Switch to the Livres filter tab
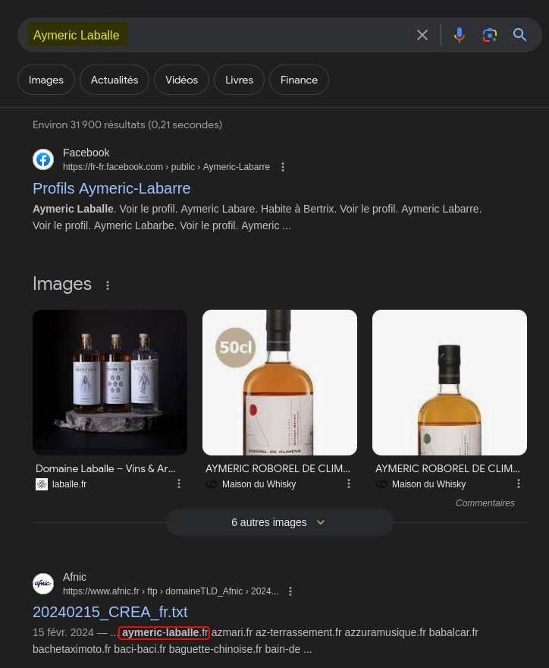Screen dimensions: 549x668 239,80
